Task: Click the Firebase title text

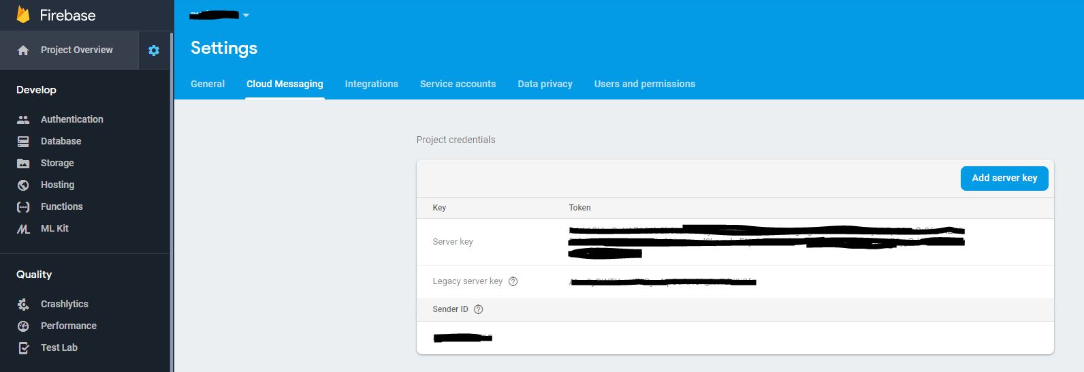Action: tap(67, 15)
